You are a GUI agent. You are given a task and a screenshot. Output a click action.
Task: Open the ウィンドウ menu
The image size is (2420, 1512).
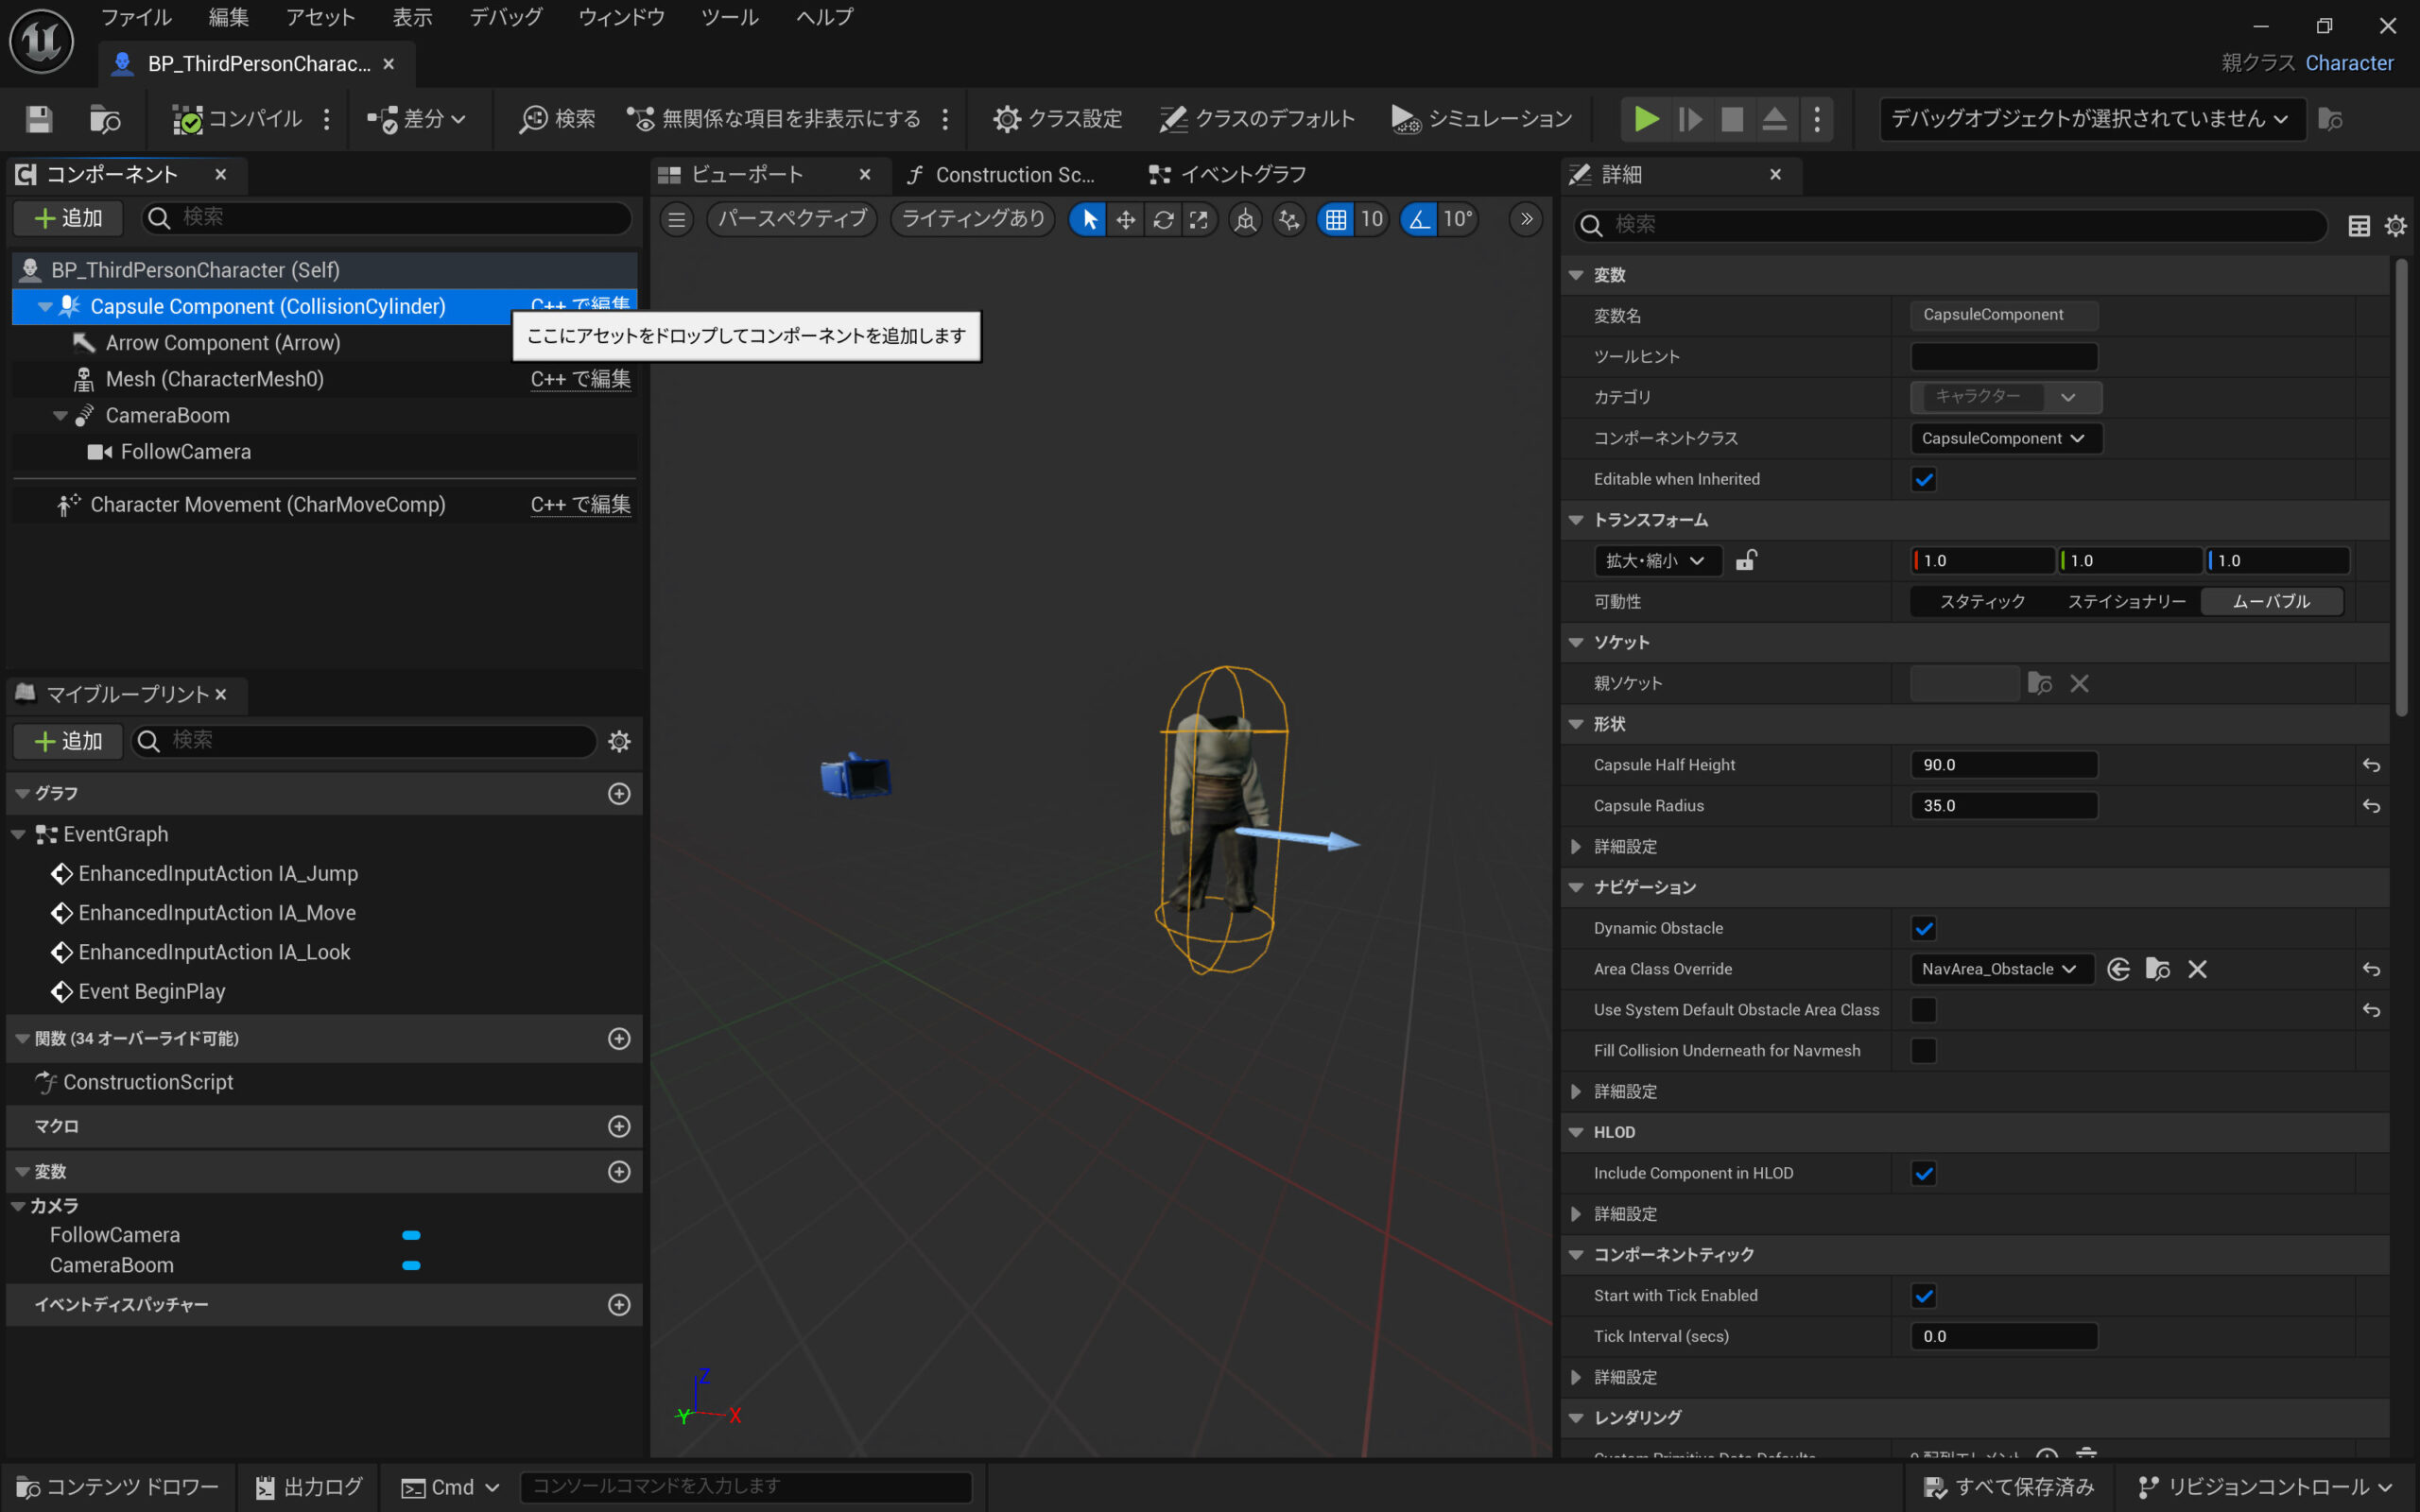tap(621, 17)
